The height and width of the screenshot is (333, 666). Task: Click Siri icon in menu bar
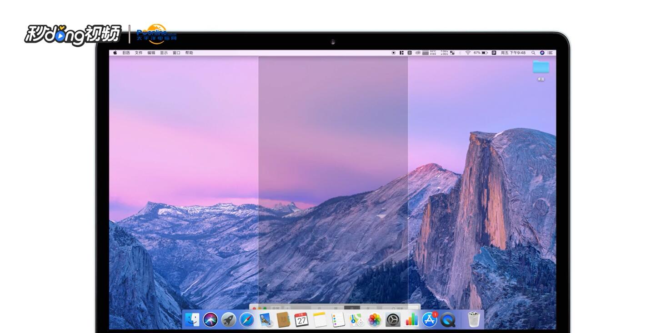tap(542, 53)
